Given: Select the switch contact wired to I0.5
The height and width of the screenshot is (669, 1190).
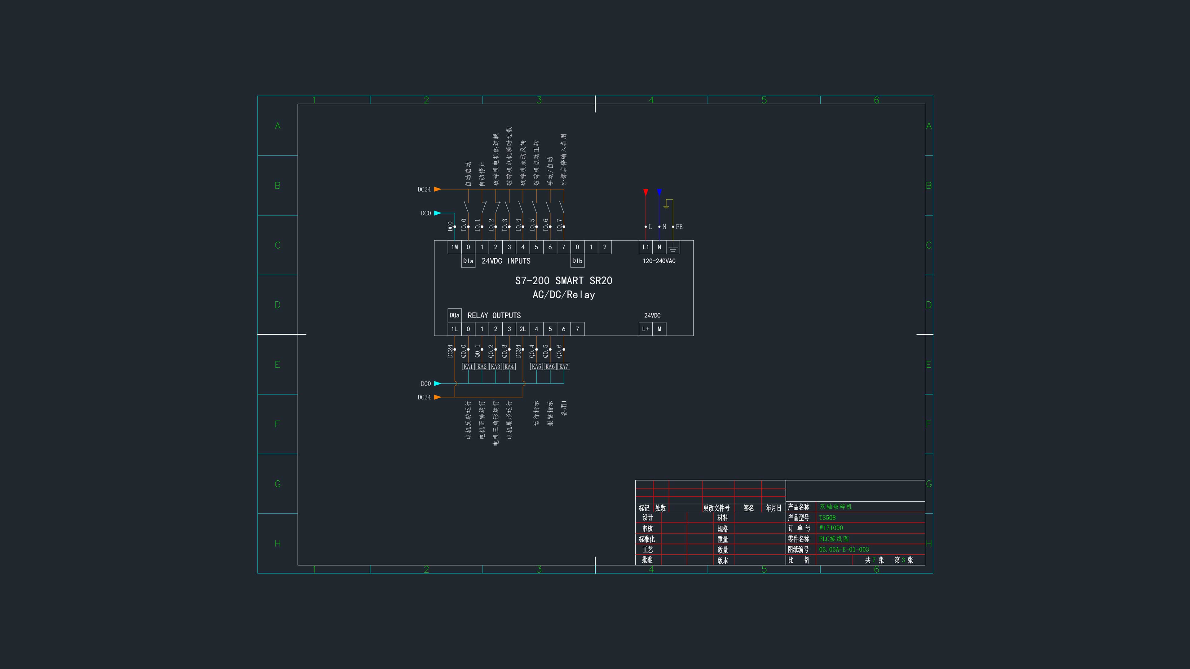Looking at the screenshot, I should (535, 207).
